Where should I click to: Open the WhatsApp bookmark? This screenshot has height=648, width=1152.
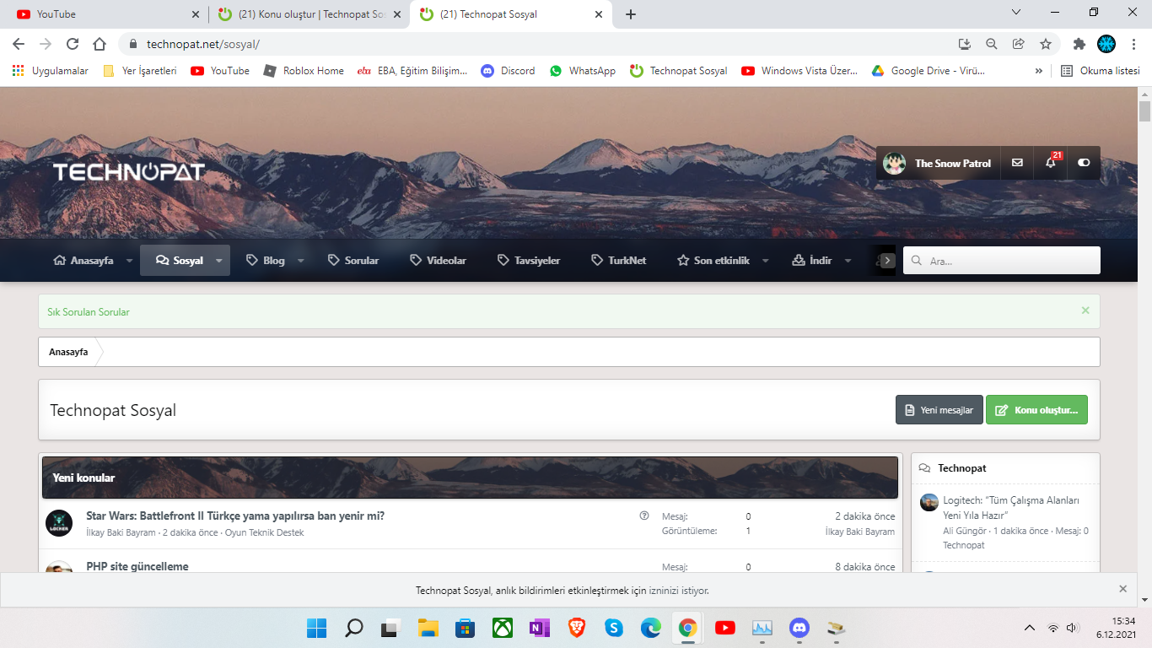point(583,71)
